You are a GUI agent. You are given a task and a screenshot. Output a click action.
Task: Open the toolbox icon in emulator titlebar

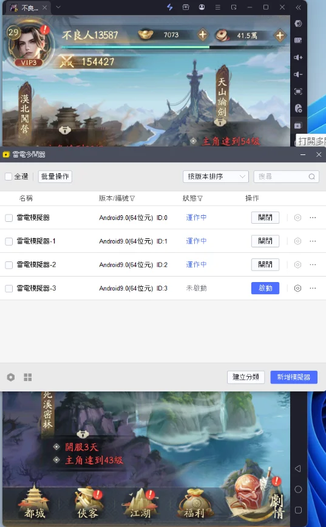186,7
